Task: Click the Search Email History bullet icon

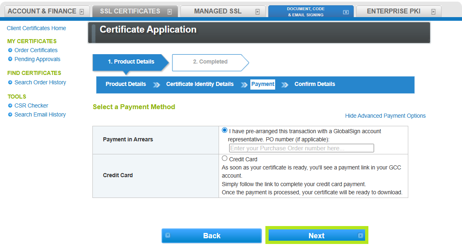Action: (x=9, y=114)
